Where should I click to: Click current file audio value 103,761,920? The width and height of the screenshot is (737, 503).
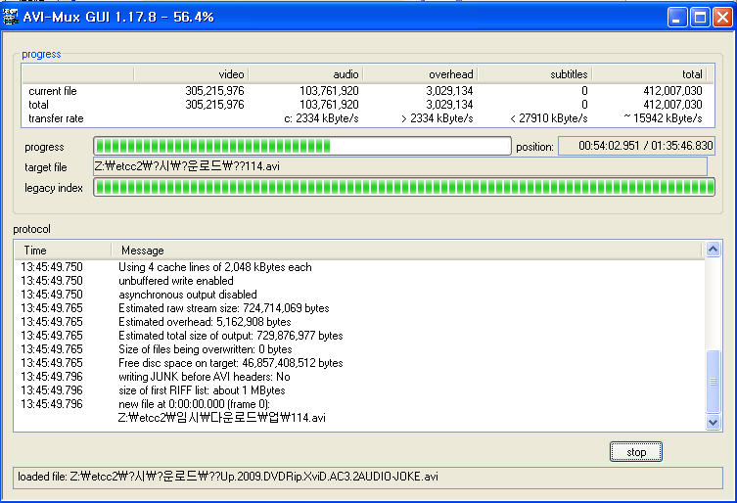click(329, 91)
